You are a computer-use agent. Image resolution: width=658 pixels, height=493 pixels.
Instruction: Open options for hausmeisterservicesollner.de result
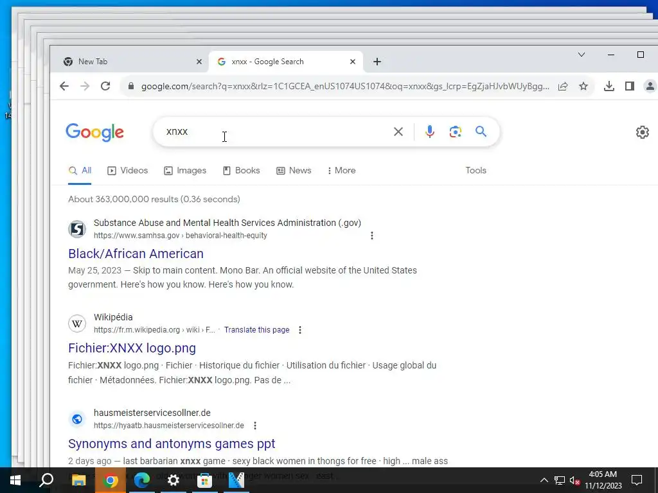point(255,426)
